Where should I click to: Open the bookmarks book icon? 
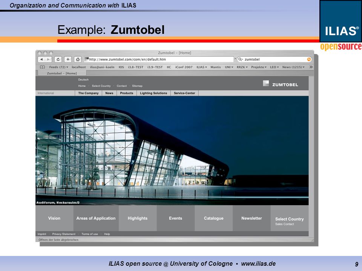43,67
